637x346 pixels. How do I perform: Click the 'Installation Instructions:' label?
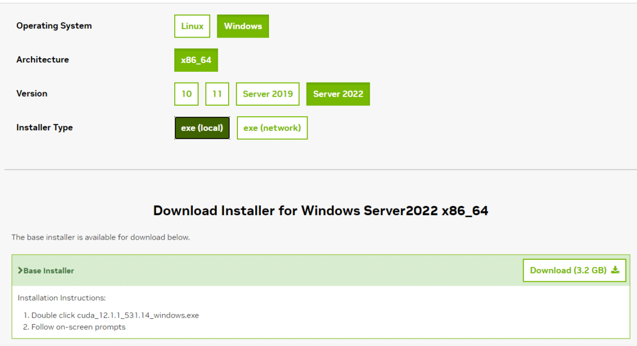[62, 298]
